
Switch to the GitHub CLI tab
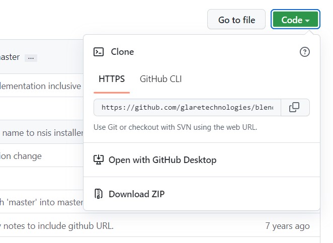pos(160,79)
